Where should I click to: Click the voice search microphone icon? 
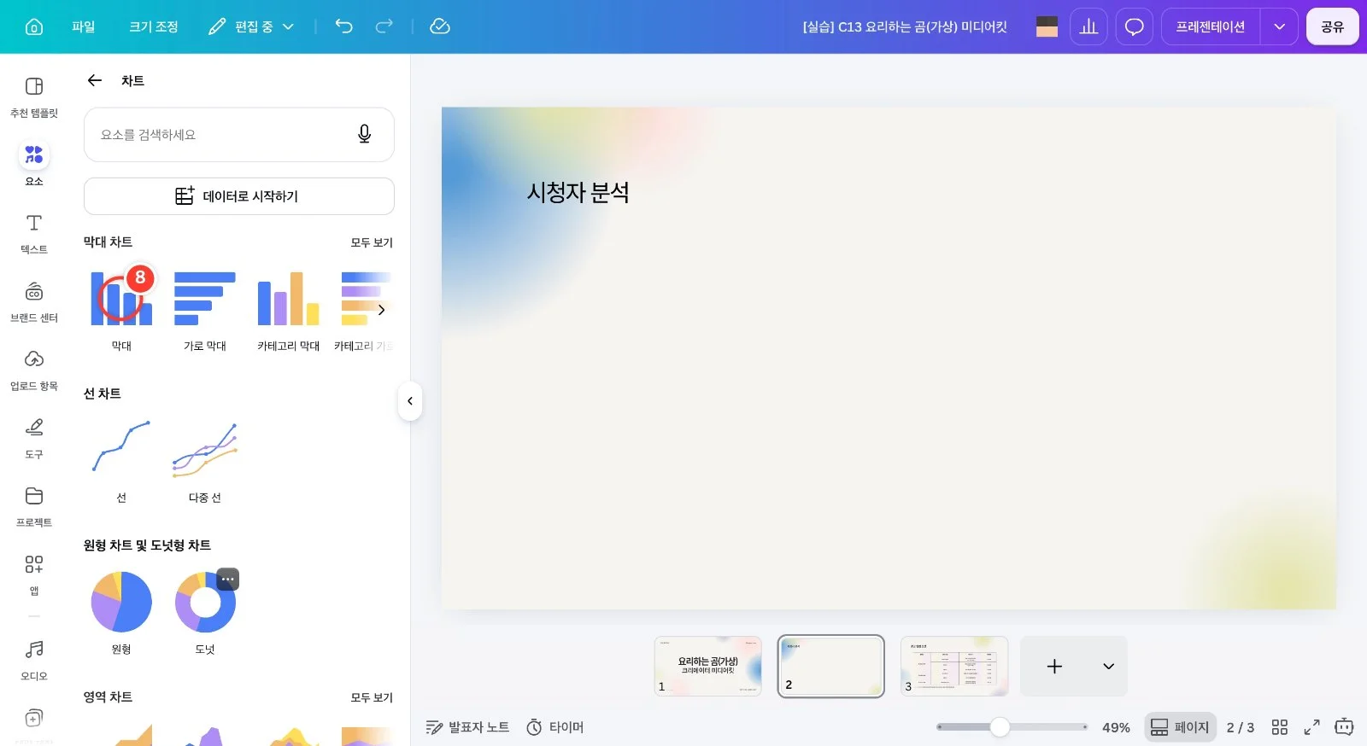click(x=364, y=134)
